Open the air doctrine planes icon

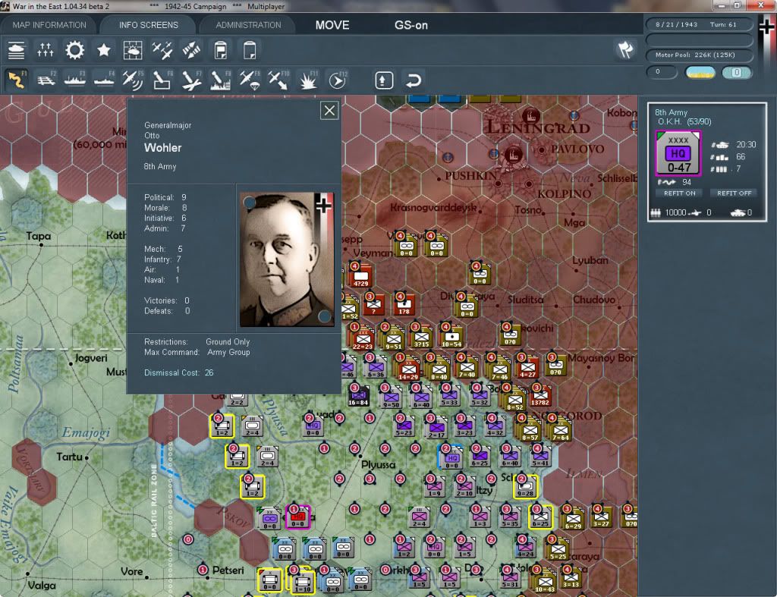pos(162,50)
